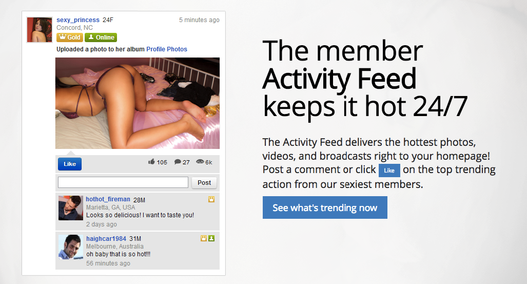Open the Profile Photos album link
The height and width of the screenshot is (284, 527).
167,49
